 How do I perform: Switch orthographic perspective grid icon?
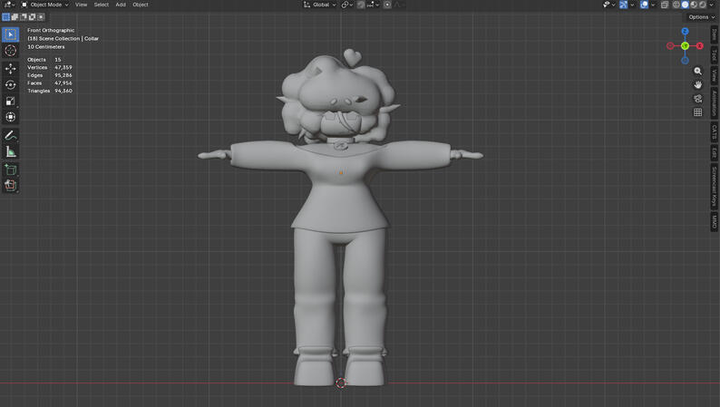point(697,112)
